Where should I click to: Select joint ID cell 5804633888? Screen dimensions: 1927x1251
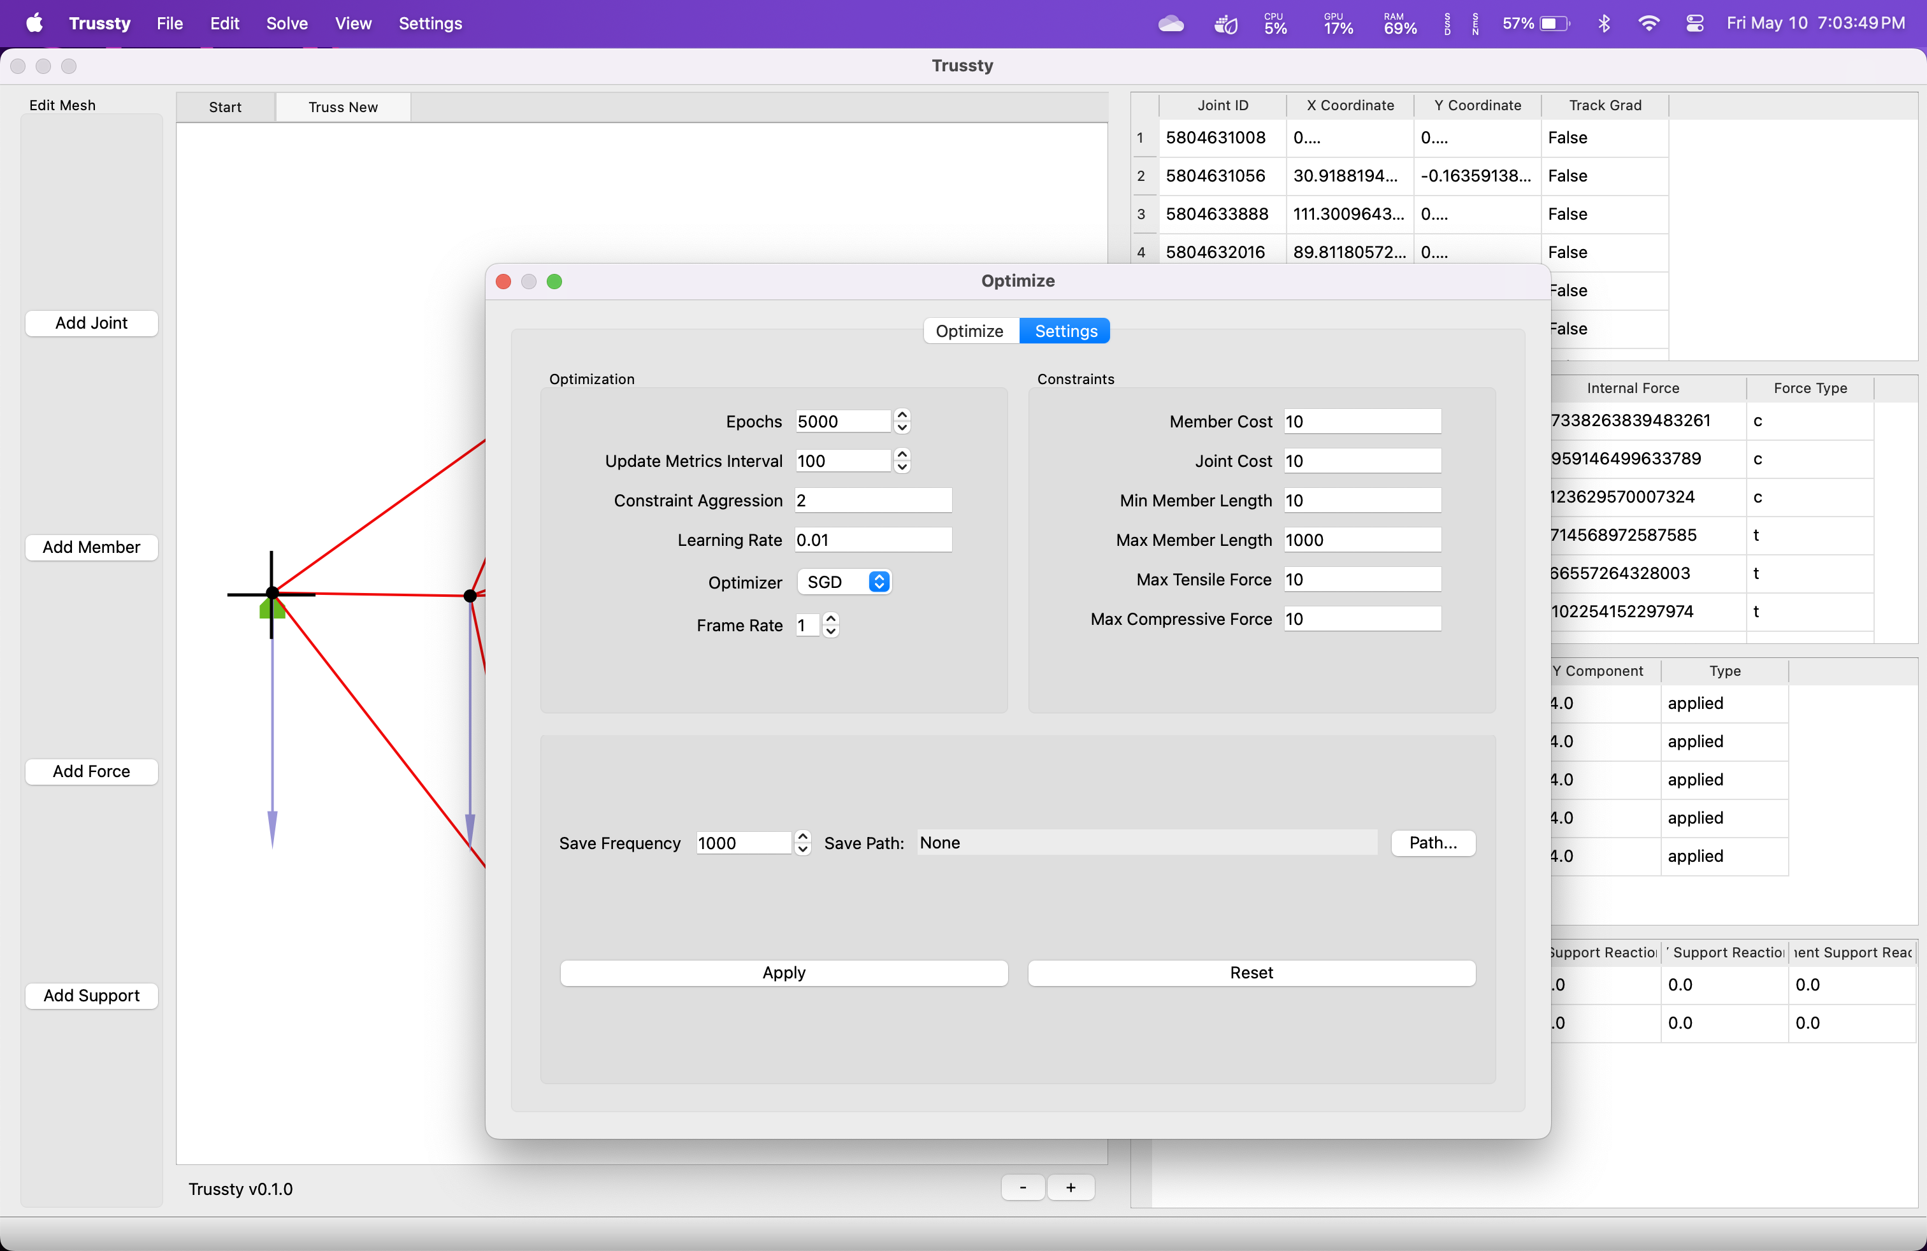click(x=1223, y=213)
